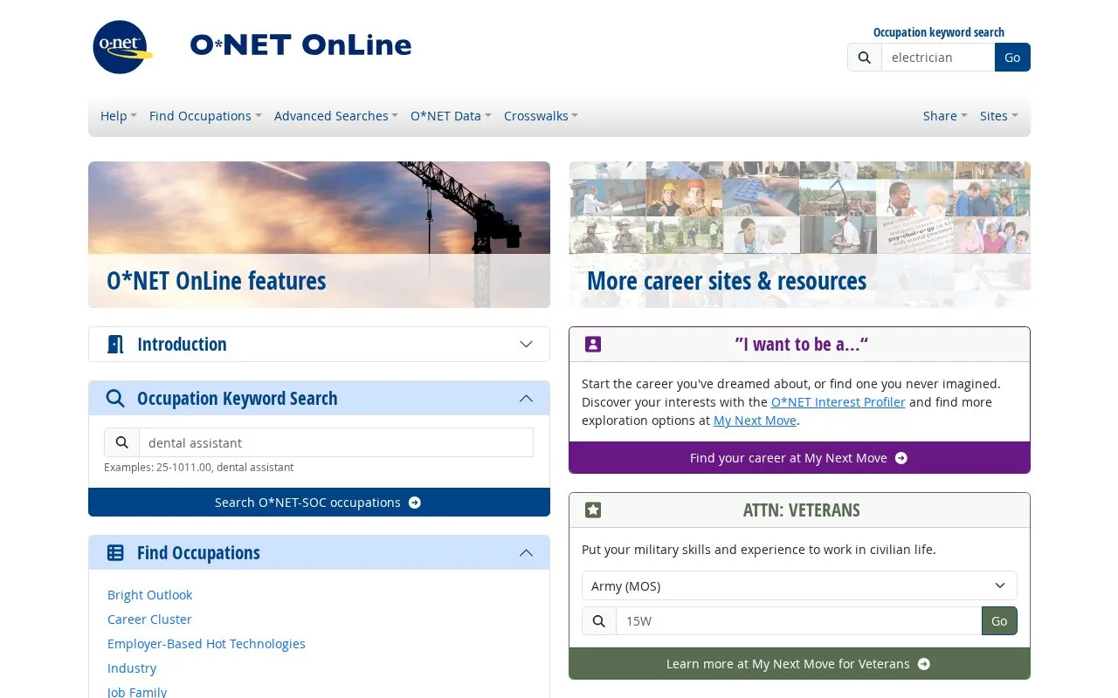Open the Crosswalks menu
This screenshot has width=1118, height=698.
tap(541, 116)
